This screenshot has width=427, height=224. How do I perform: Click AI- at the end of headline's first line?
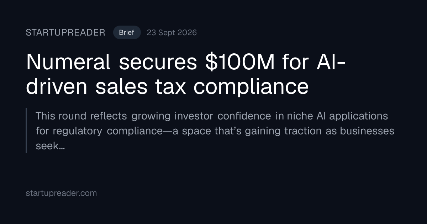tap(330, 62)
